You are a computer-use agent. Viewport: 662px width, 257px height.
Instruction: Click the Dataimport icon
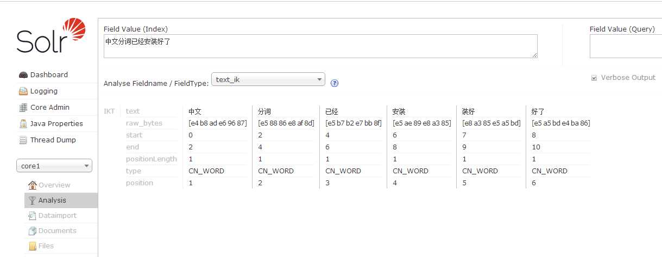[32, 215]
